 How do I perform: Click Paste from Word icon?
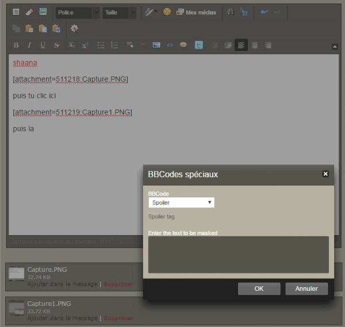56,29
